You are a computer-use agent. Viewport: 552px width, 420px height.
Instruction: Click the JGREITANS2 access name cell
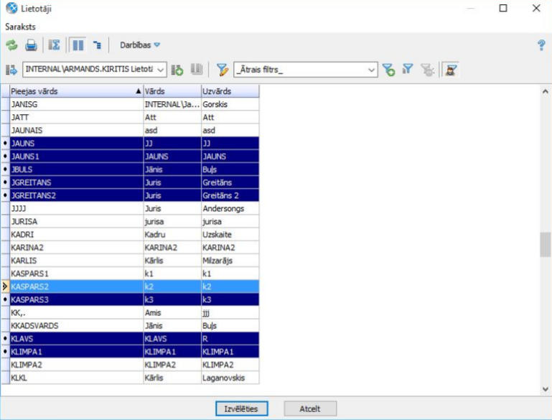click(76, 195)
